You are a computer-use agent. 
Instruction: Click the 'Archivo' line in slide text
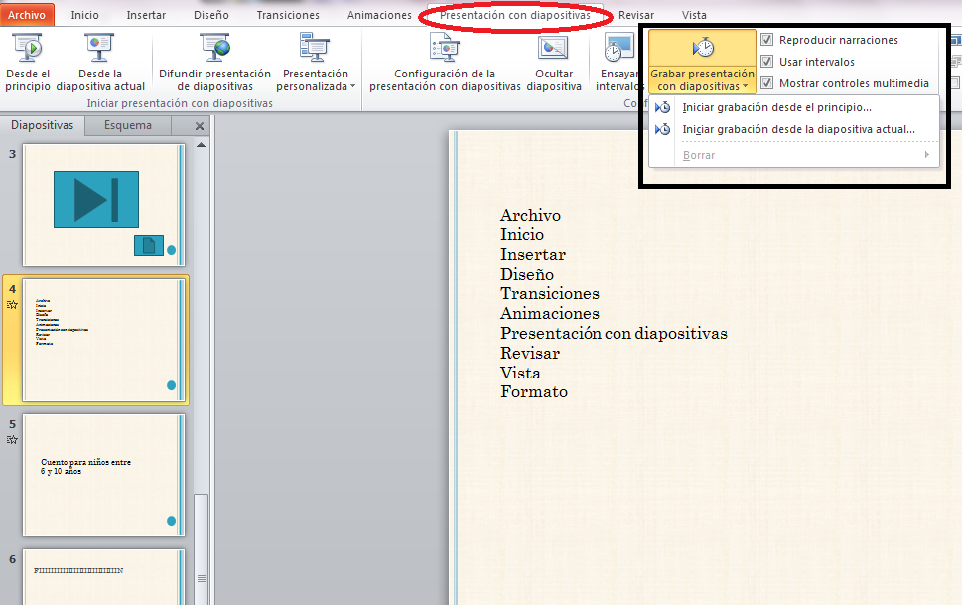[x=530, y=215]
